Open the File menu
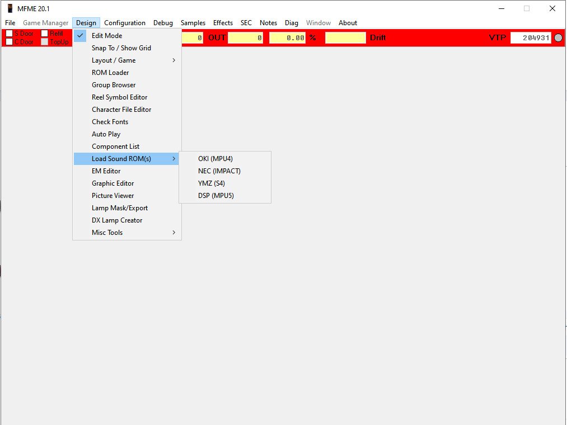Image resolution: width=567 pixels, height=425 pixels. tap(10, 23)
